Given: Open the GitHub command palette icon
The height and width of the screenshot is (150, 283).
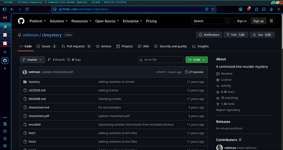Looking at the screenshot, I should point(271,21).
